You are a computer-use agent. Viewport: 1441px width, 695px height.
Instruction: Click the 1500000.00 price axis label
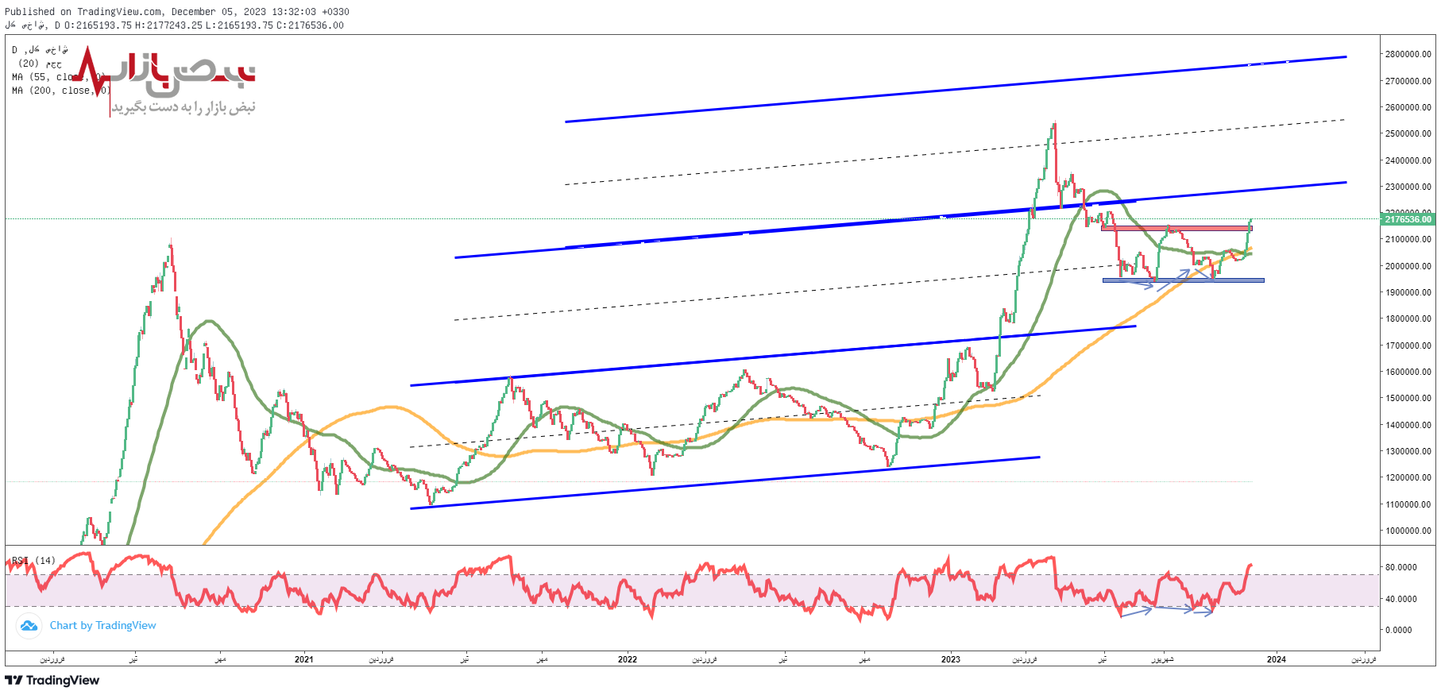pos(1408,398)
